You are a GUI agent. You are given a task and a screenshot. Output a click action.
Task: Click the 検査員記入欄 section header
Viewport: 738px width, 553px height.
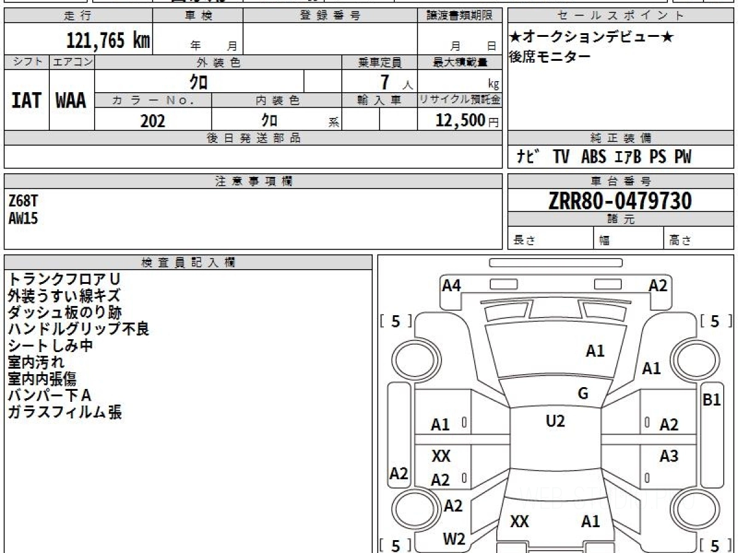(188, 262)
